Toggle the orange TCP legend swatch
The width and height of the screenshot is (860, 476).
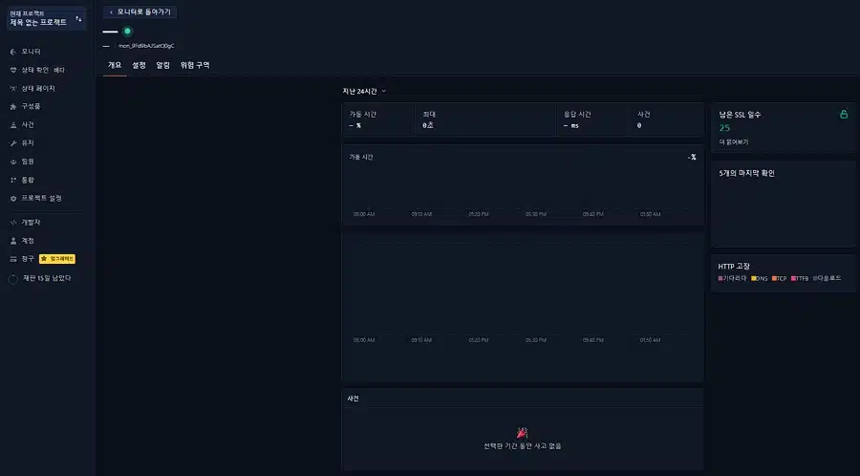pos(774,278)
